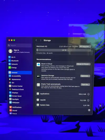Open Wi-Fi settings icon in sidebar
This screenshot has width=105, height=140.
9,57
